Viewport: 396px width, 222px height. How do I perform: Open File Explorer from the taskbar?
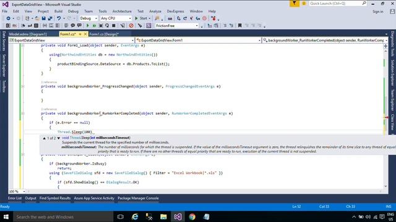(x=163, y=216)
